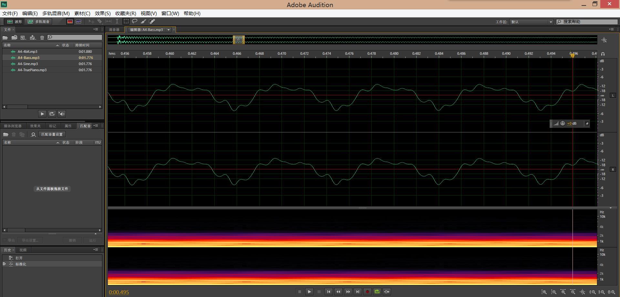
Task: Switch to Waveform view
Action: (x=15, y=22)
